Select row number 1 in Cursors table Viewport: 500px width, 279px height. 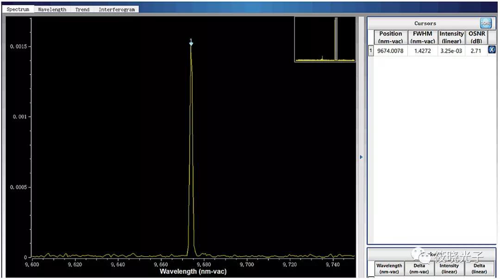(370, 51)
